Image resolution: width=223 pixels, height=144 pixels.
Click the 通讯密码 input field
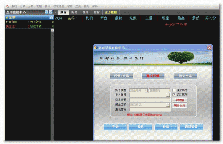[150, 109]
